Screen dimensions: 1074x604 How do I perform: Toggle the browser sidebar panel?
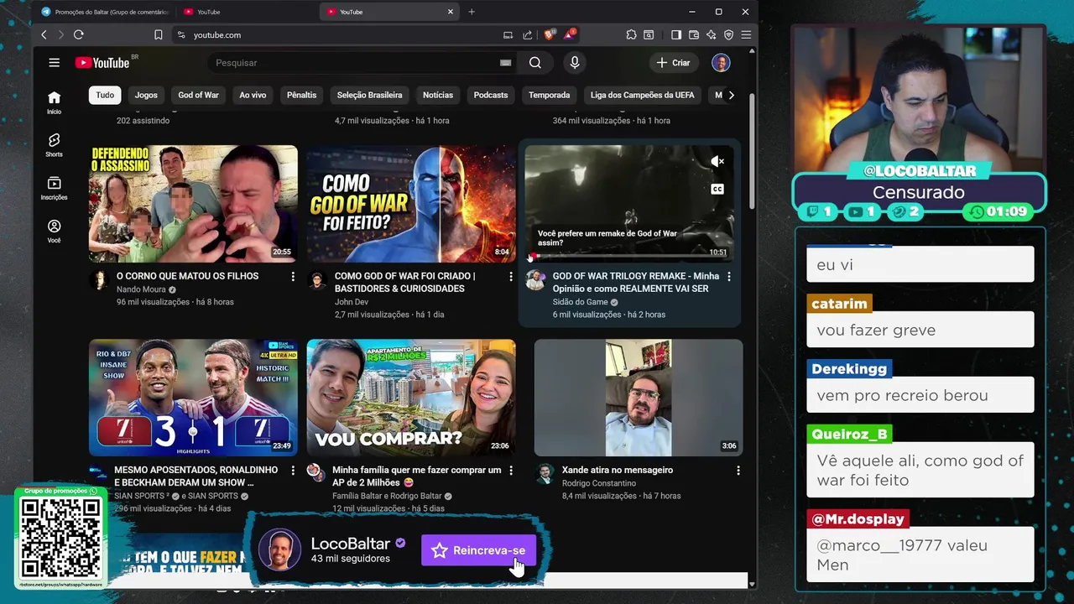click(x=676, y=34)
